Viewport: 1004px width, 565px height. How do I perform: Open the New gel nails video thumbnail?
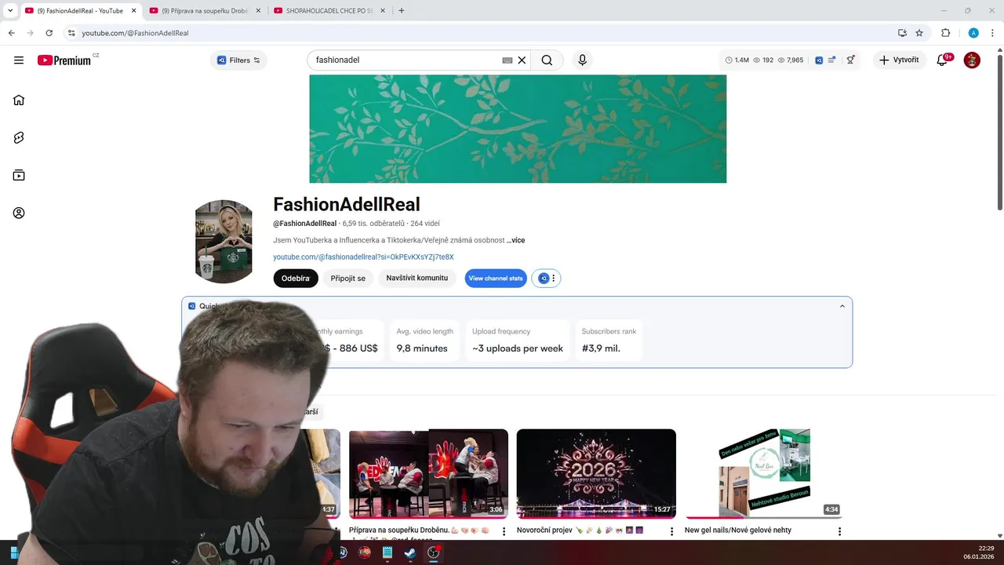[x=765, y=474]
